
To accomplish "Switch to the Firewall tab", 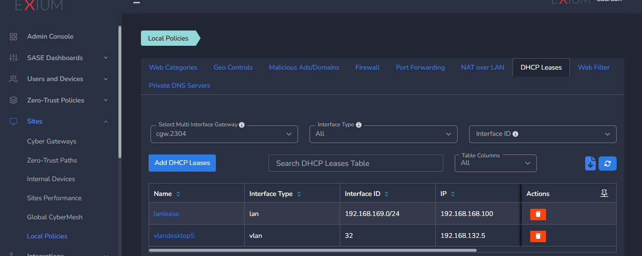I will 367,67.
